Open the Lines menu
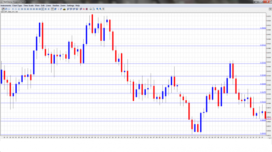This screenshot has width=272, height=152. click(x=48, y=6)
